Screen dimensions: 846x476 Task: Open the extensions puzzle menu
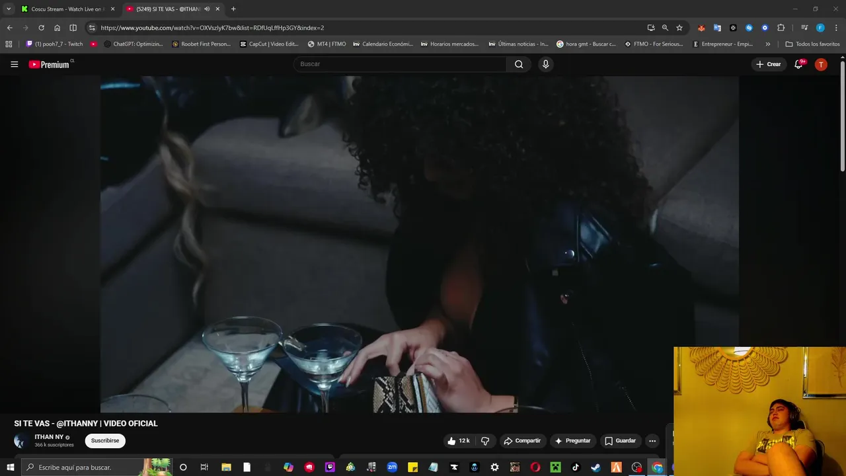tap(781, 28)
